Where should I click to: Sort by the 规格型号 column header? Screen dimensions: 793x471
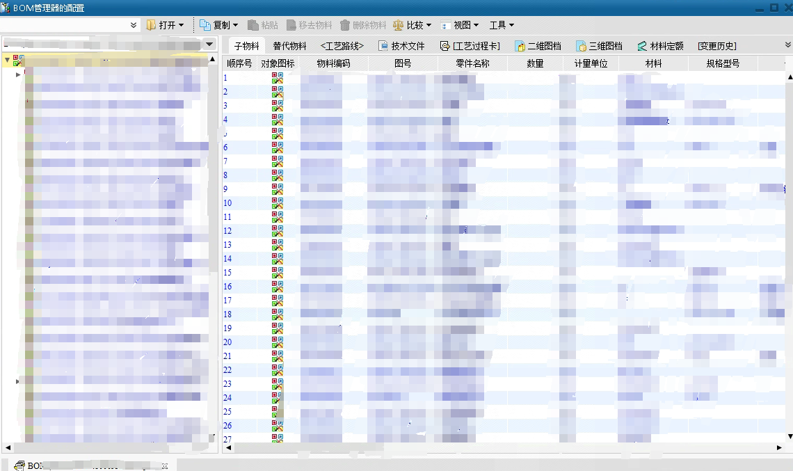coord(723,63)
